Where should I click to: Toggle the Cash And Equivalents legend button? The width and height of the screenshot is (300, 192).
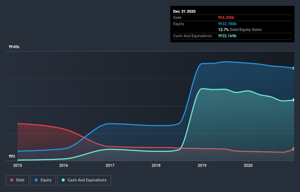(84, 180)
